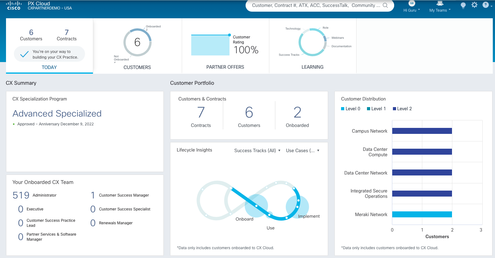Image resolution: width=495 pixels, height=258 pixels.
Task: Expand the Success Tracks (All) dropdown
Action: (257, 151)
